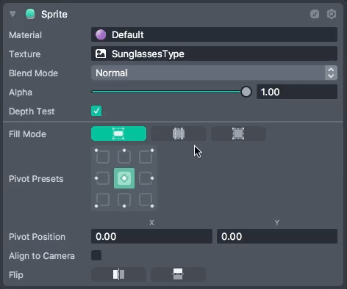Toggle the Sprite component enabled checkbox
This screenshot has width=347, height=289.
(315, 14)
